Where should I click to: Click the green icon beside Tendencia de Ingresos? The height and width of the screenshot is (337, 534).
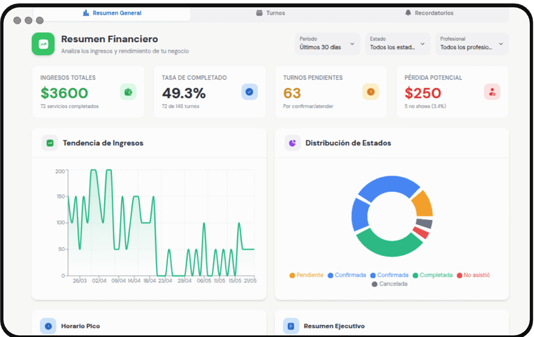coord(50,143)
